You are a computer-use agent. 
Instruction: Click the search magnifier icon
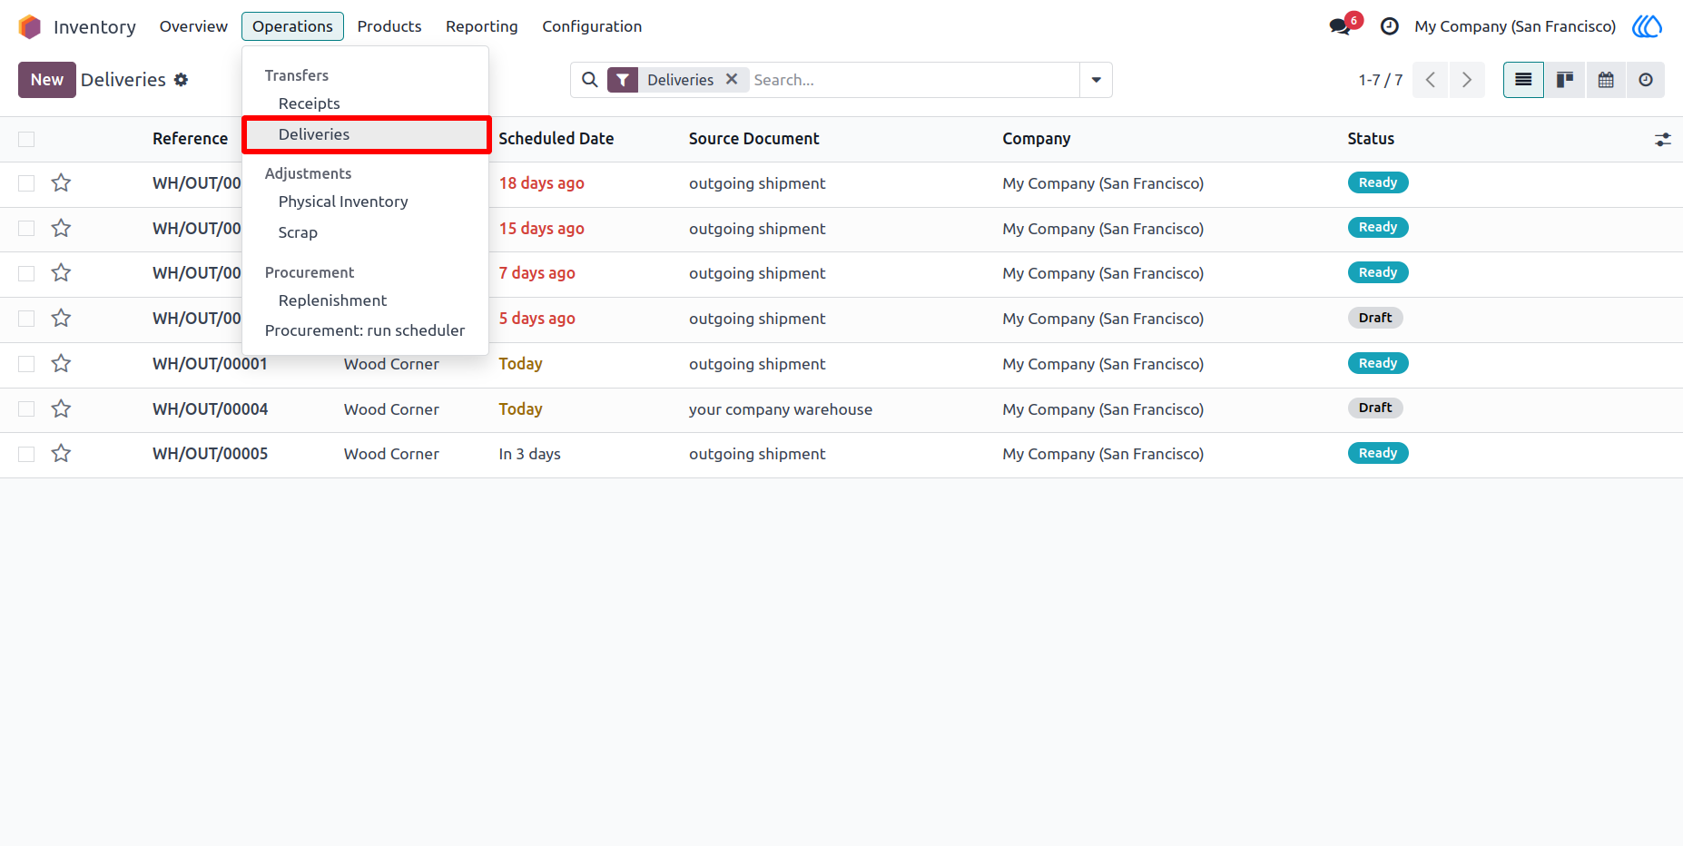590,80
